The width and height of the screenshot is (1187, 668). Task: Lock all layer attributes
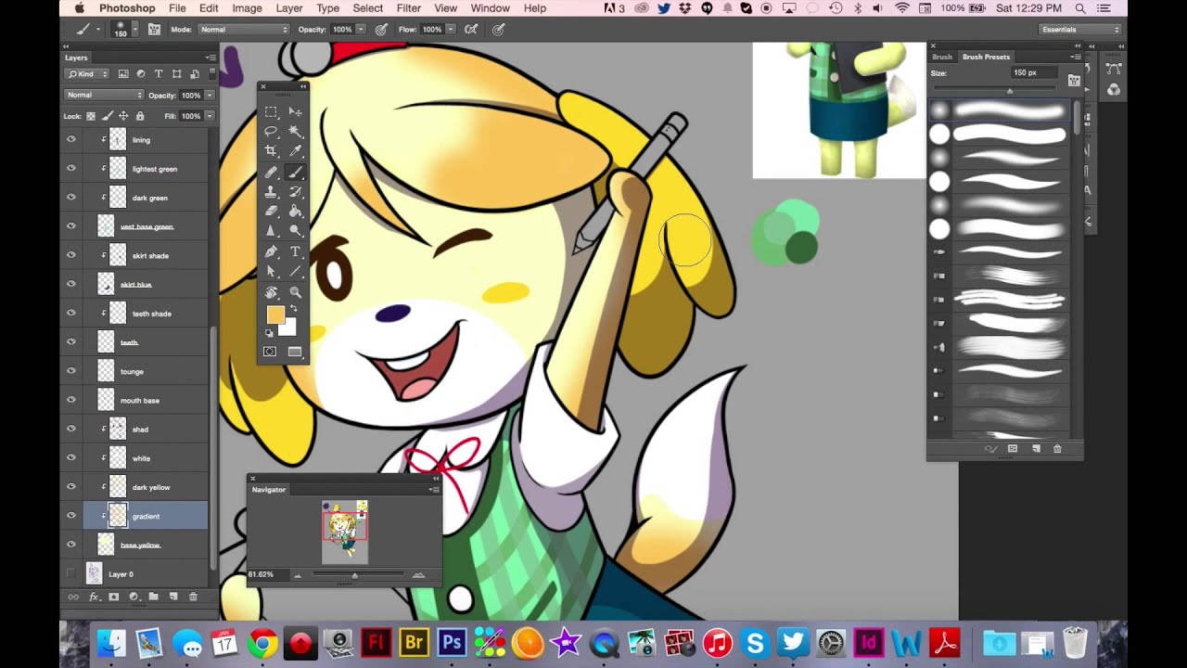coord(140,116)
